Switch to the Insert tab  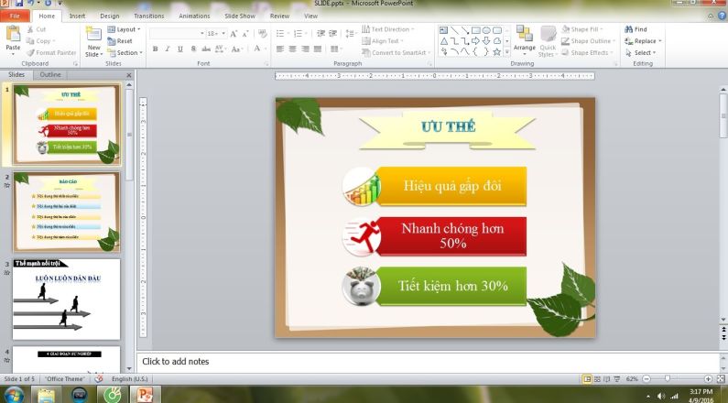[x=77, y=16]
